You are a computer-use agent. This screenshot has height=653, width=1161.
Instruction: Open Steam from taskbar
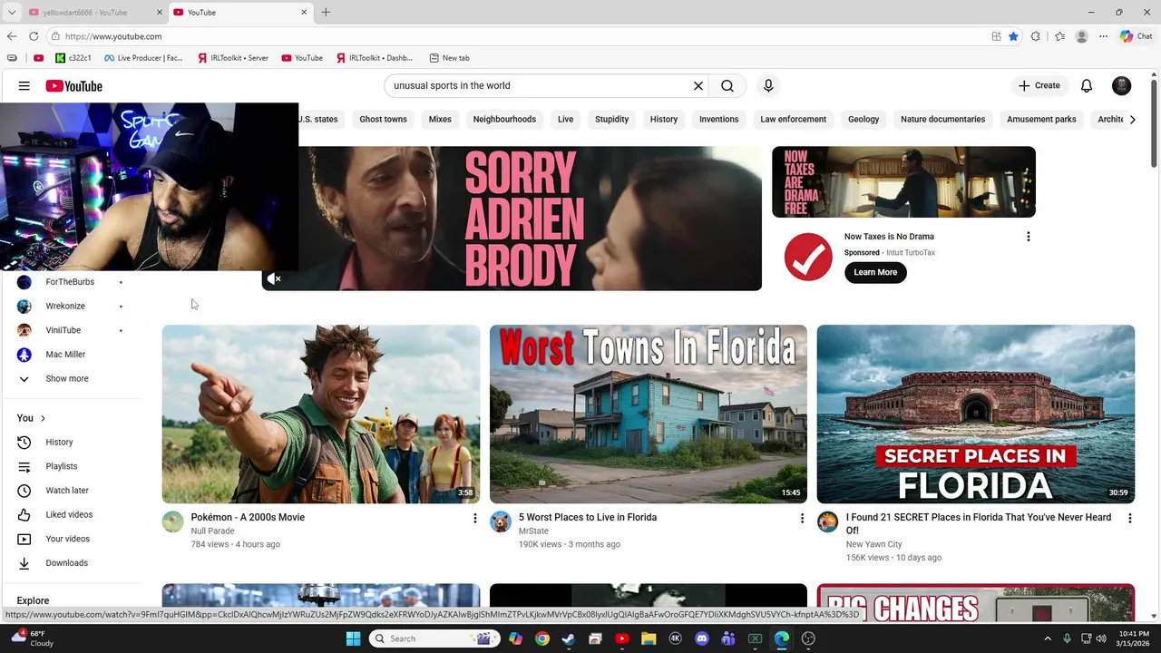point(569,638)
